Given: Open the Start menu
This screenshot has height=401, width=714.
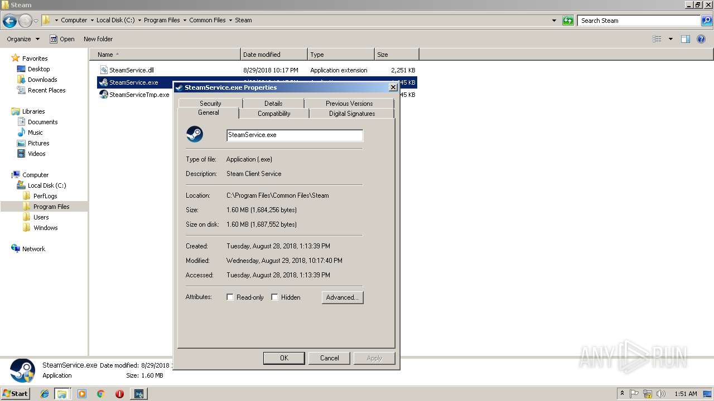Looking at the screenshot, I should 15,394.
